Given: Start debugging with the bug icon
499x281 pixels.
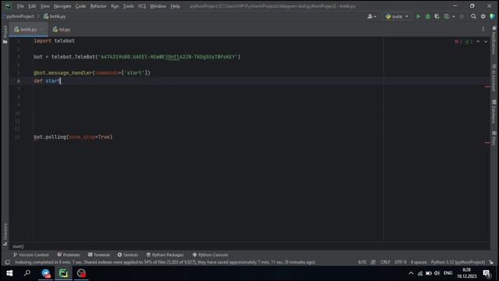Looking at the screenshot, I should click(428, 16).
